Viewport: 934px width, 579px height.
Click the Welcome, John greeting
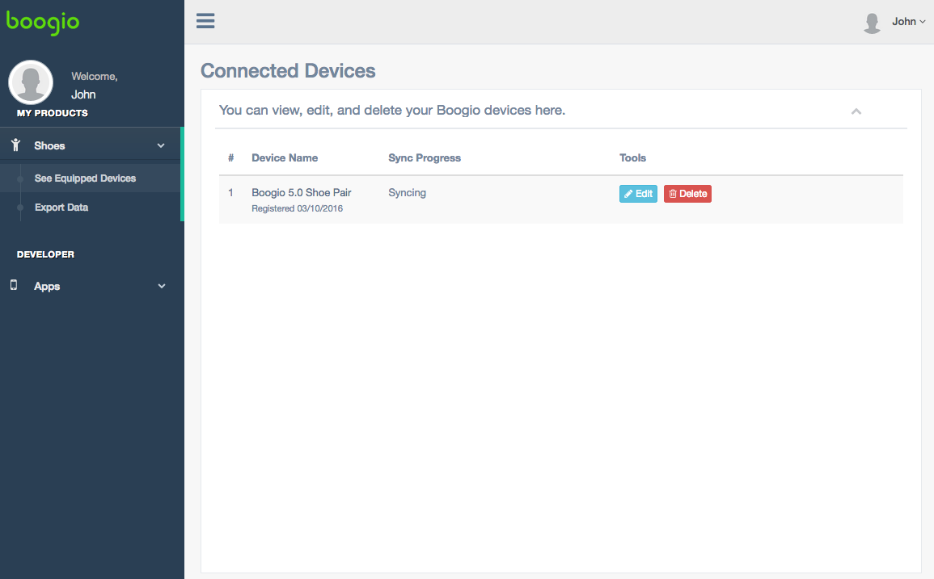point(94,85)
